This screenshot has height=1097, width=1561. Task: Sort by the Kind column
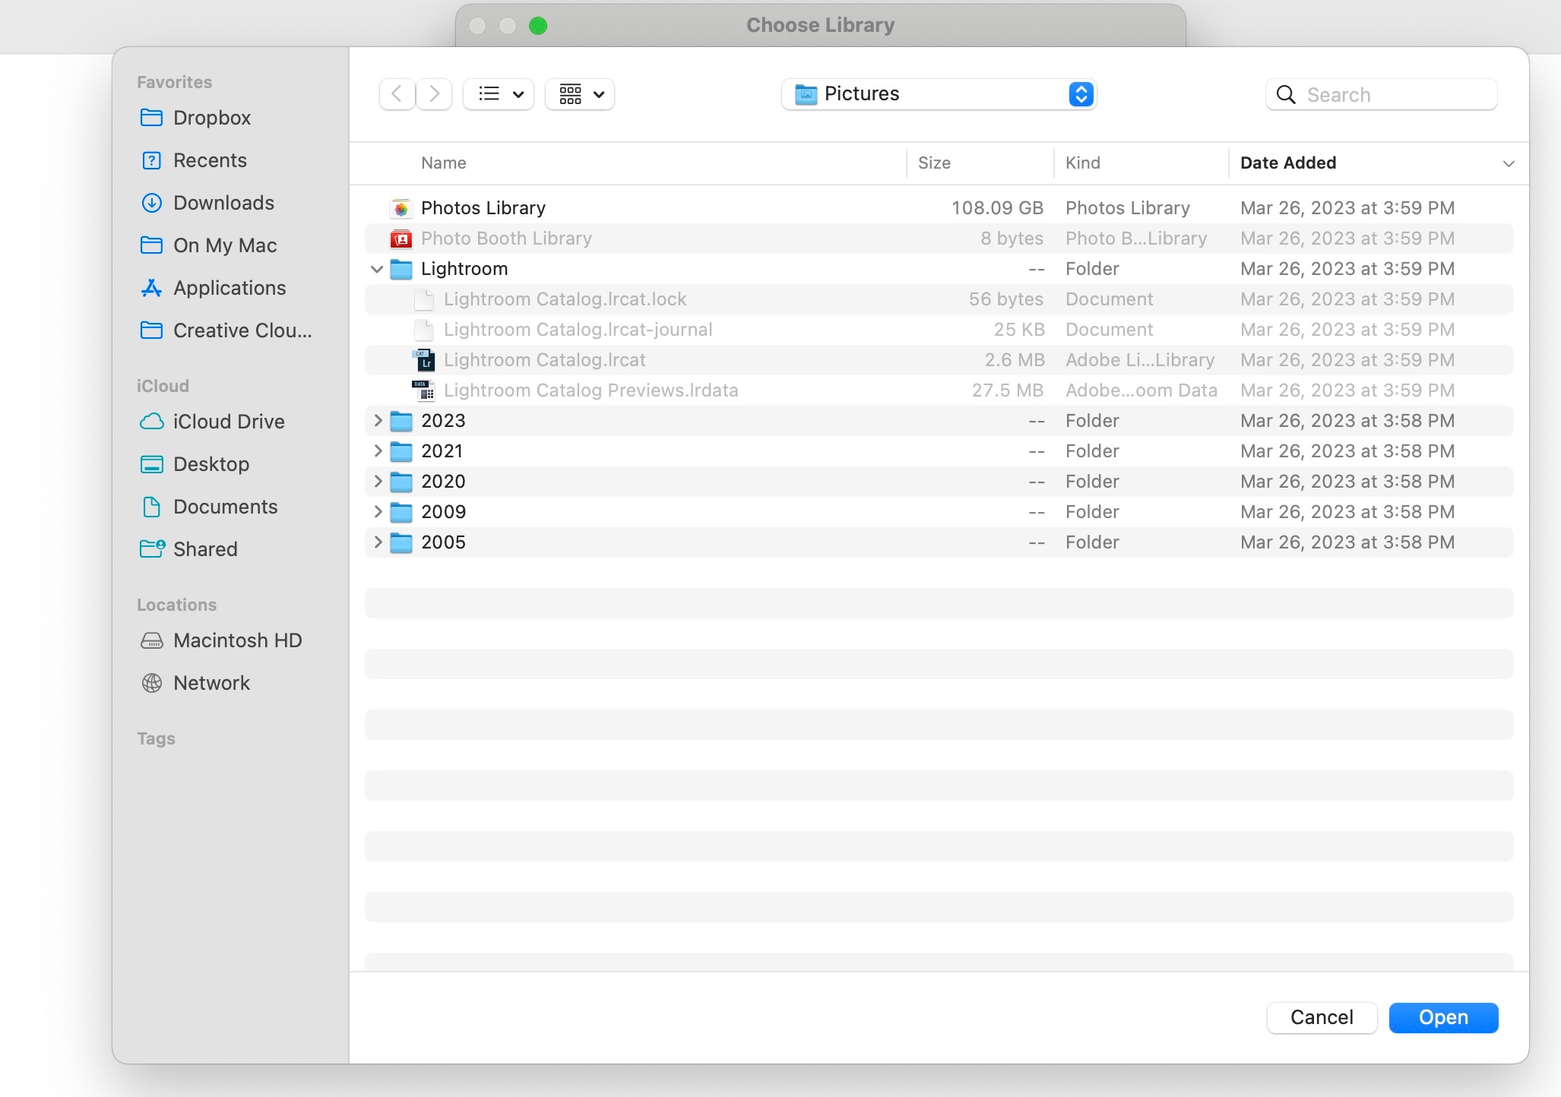[x=1082, y=163]
